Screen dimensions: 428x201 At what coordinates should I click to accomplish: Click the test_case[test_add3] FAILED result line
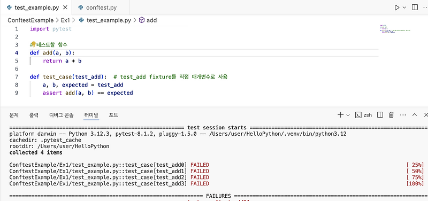109,183
